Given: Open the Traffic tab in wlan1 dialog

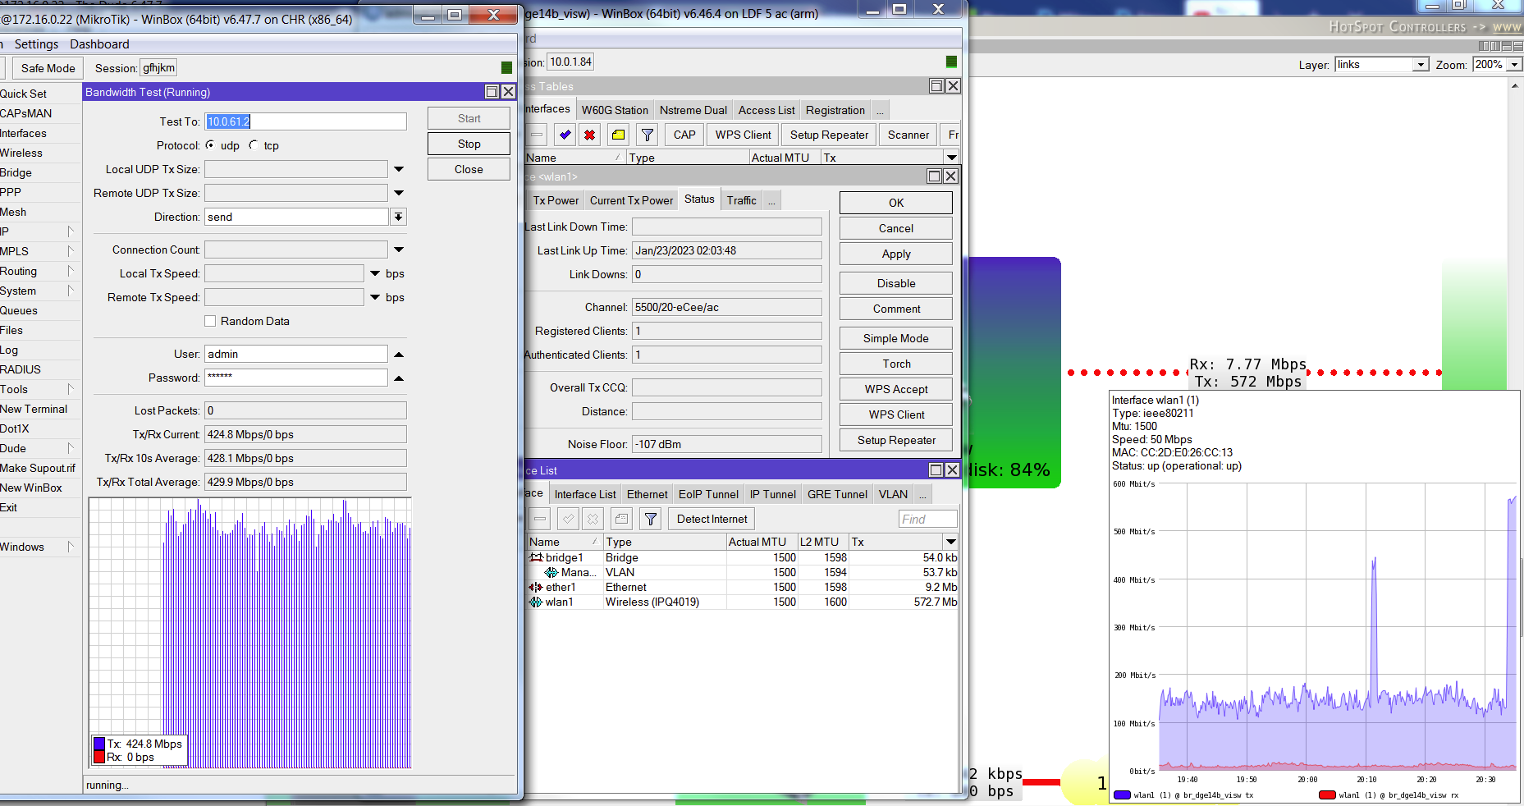Looking at the screenshot, I should 741,200.
